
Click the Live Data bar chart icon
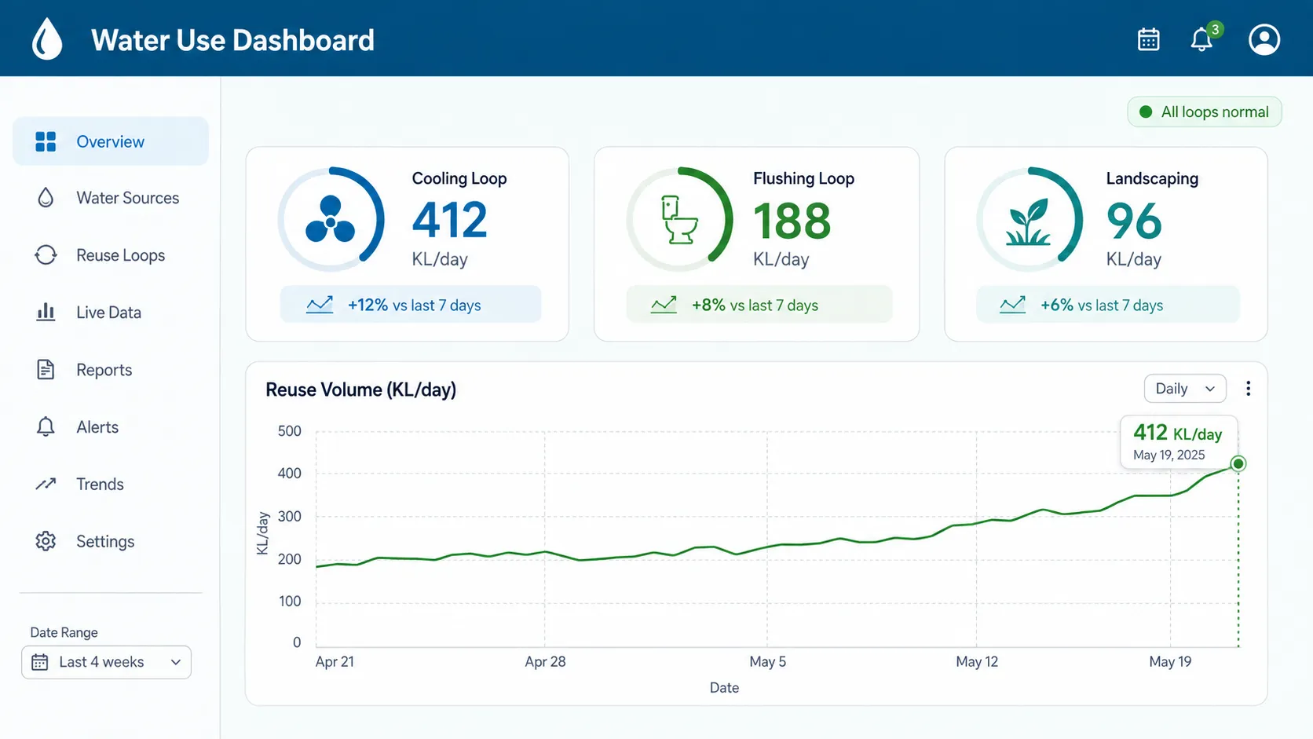coord(46,312)
